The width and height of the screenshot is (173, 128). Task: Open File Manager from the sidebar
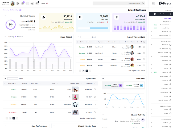tap(163, 49)
